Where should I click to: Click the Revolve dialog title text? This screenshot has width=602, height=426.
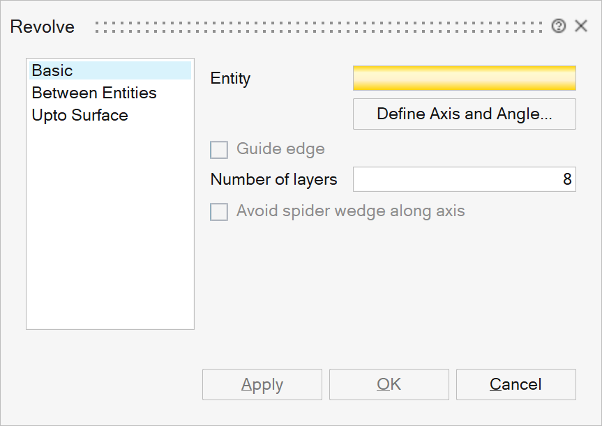[43, 27]
